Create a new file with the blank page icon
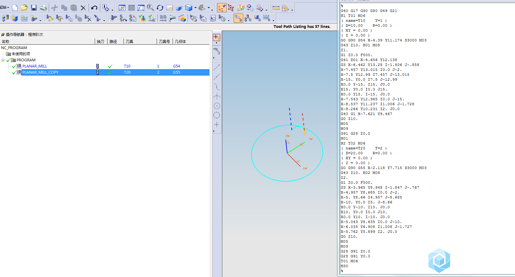 click(15, 8)
